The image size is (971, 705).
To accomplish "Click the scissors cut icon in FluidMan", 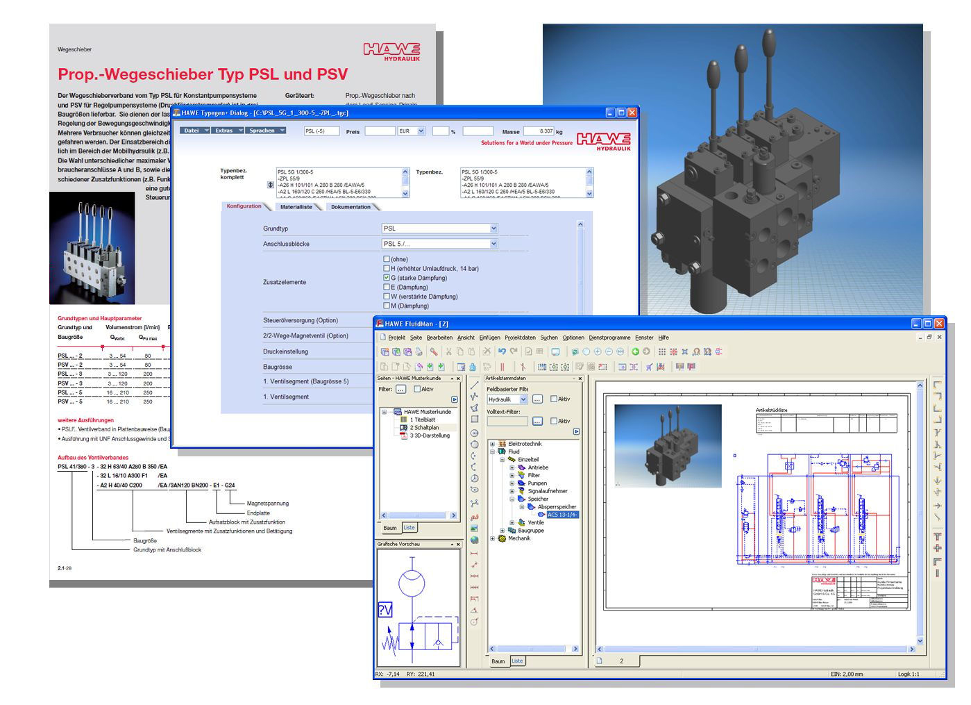I will click(x=448, y=351).
